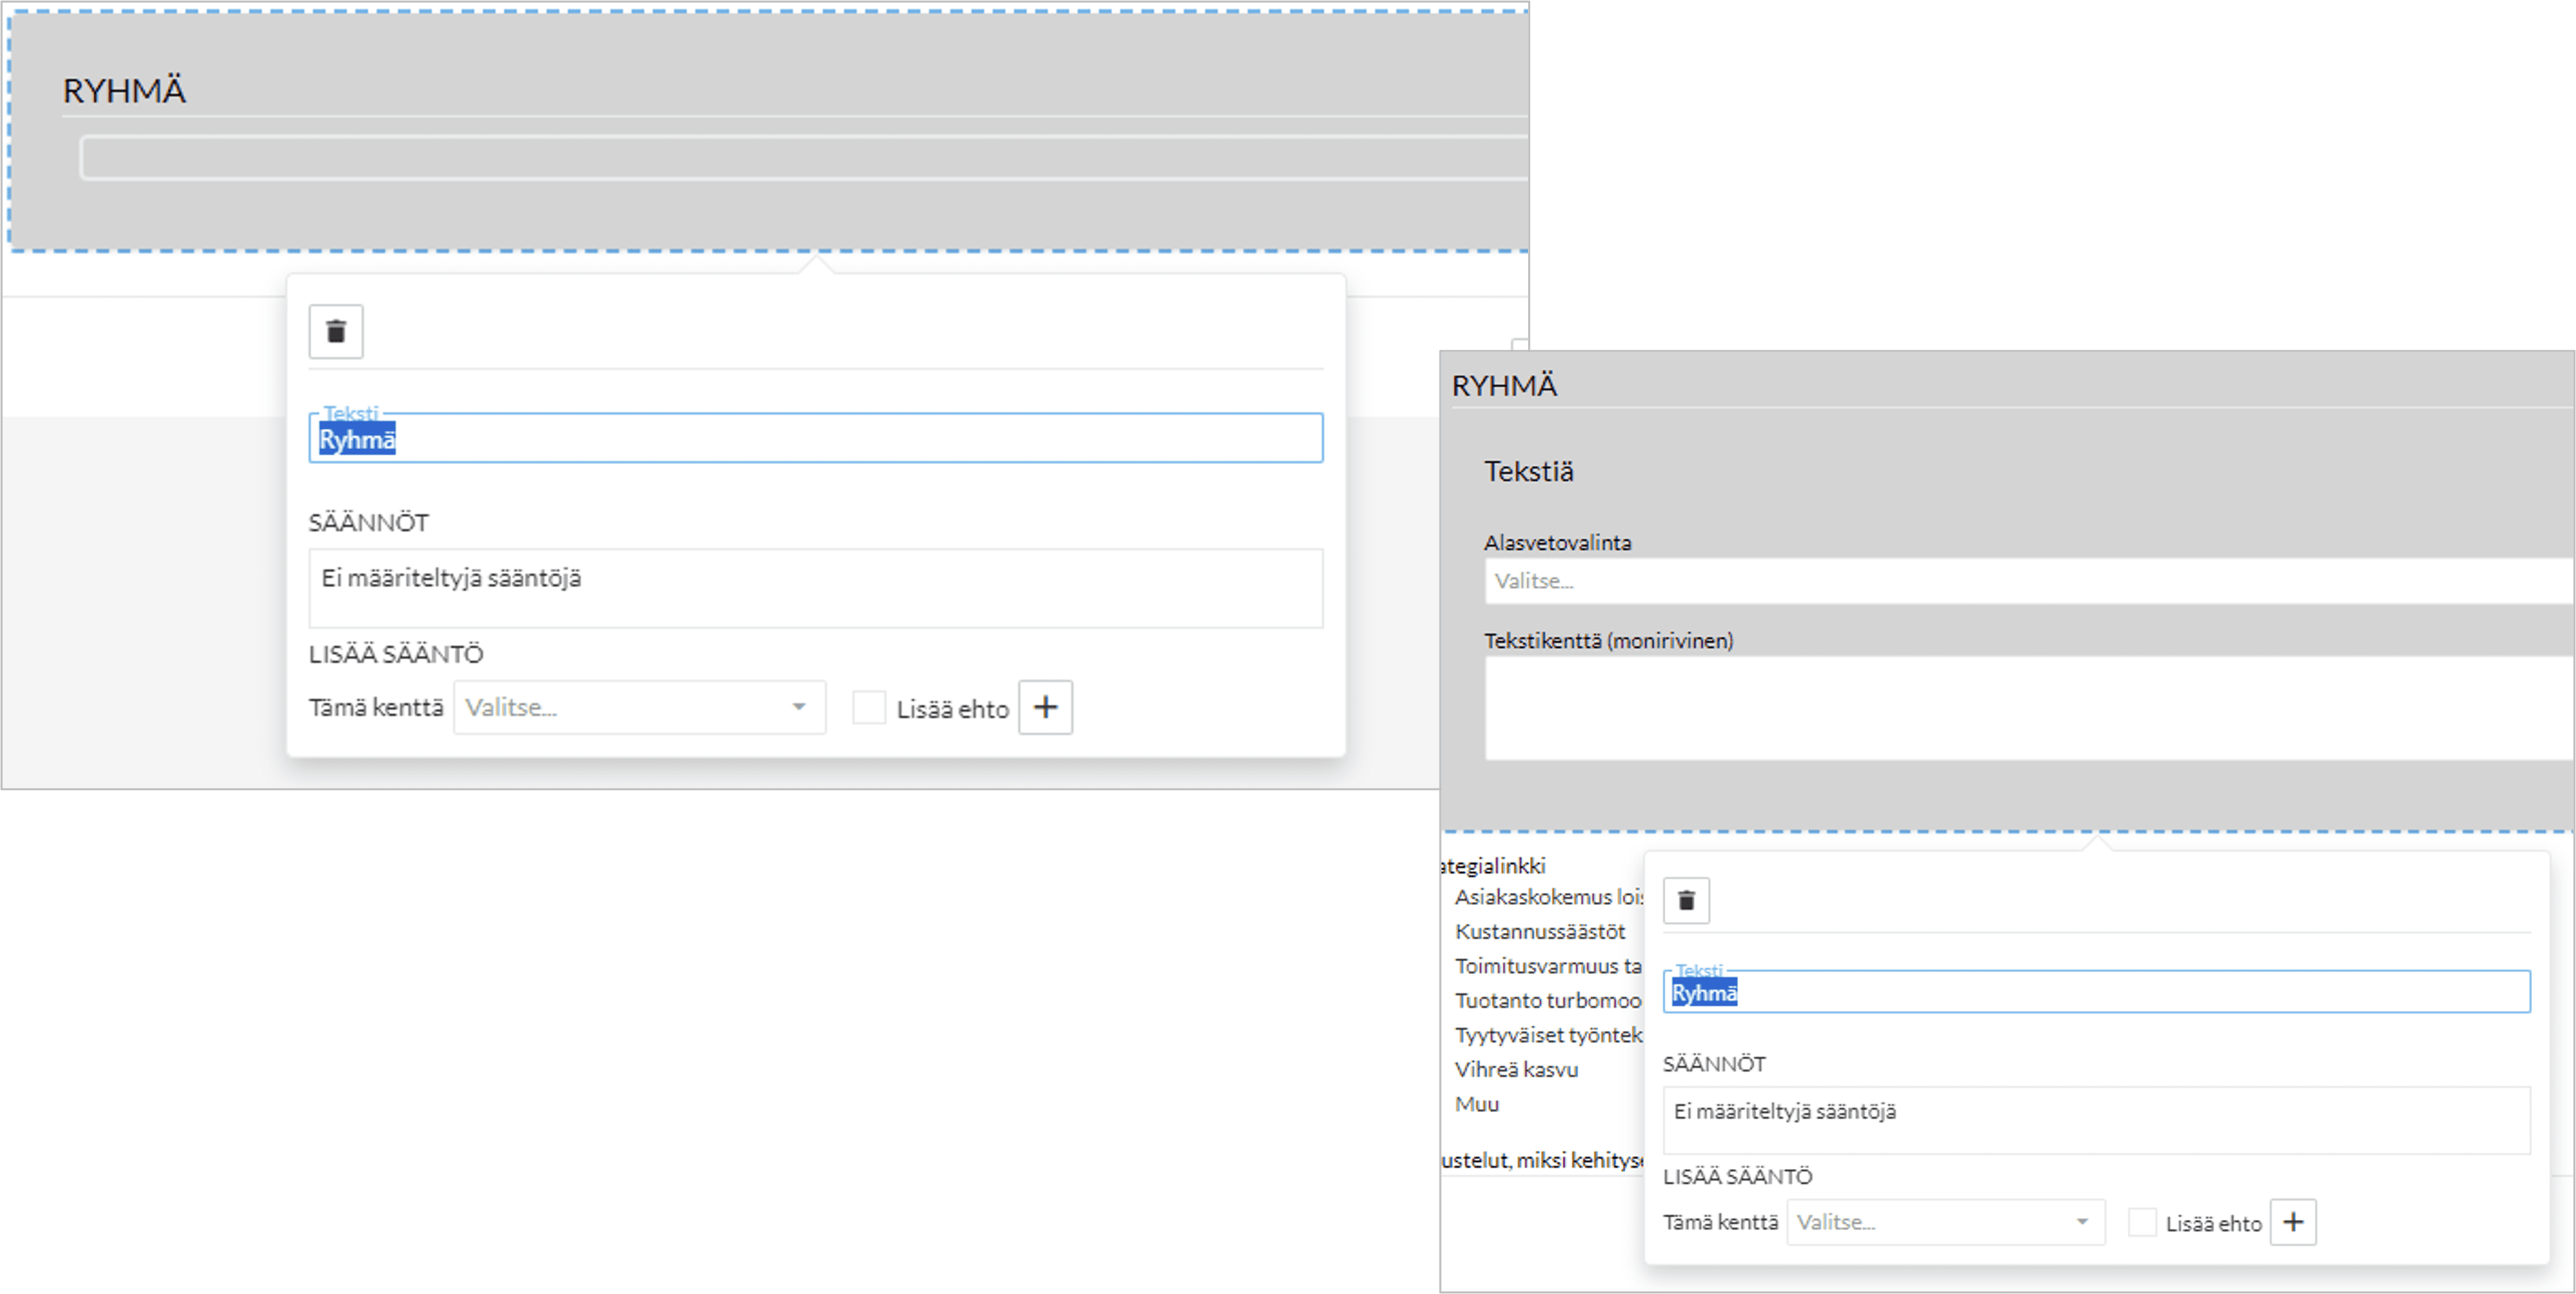The width and height of the screenshot is (2576, 1294).
Task: Click the right RYHMÄ group heading
Action: click(1504, 386)
